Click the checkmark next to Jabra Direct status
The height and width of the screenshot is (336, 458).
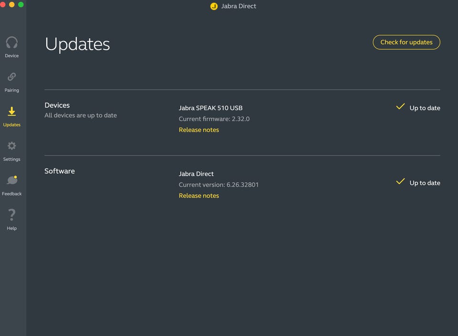click(400, 181)
